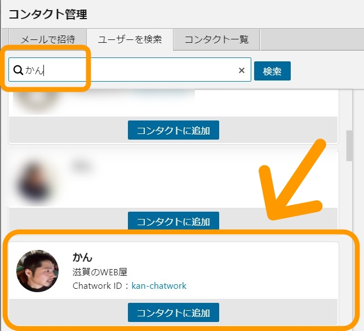Focus the search field containing かん
Image resolution: width=364 pixels, height=331 pixels.
pos(135,70)
